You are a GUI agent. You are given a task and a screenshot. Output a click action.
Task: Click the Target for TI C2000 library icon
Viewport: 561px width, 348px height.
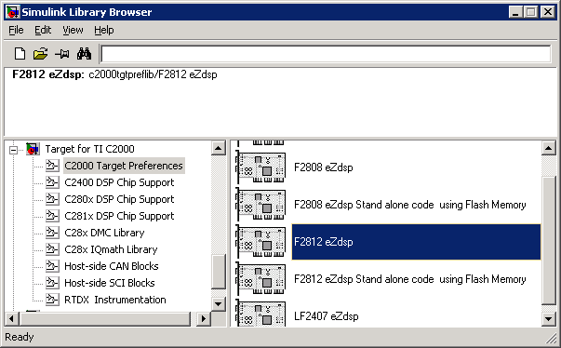pos(33,149)
